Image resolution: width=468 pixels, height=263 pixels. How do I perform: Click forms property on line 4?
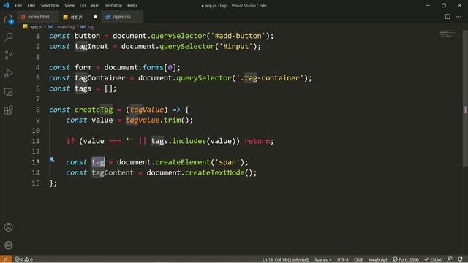point(153,68)
